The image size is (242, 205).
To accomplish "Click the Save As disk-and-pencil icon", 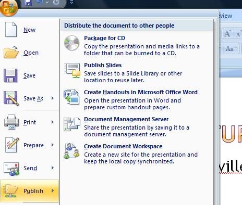I will 11,98.
